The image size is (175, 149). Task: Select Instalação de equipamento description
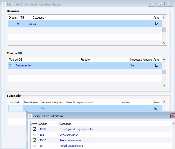pyautogui.click(x=76, y=129)
